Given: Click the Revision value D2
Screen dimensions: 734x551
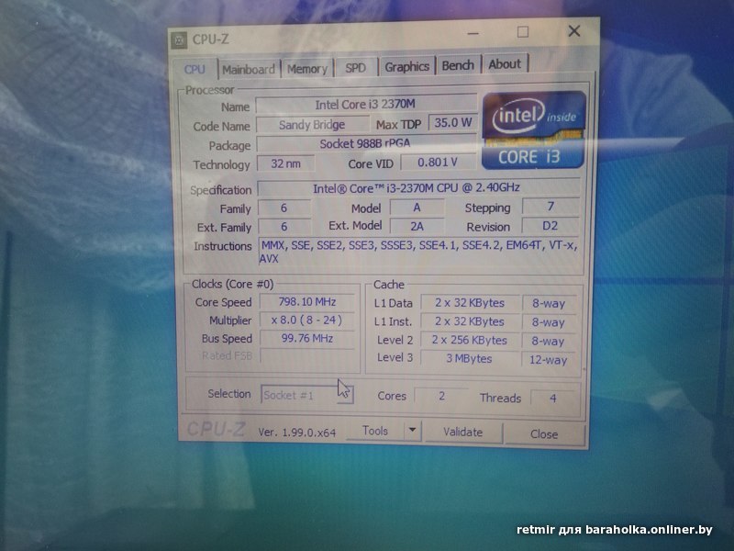Looking at the screenshot, I should [550, 226].
